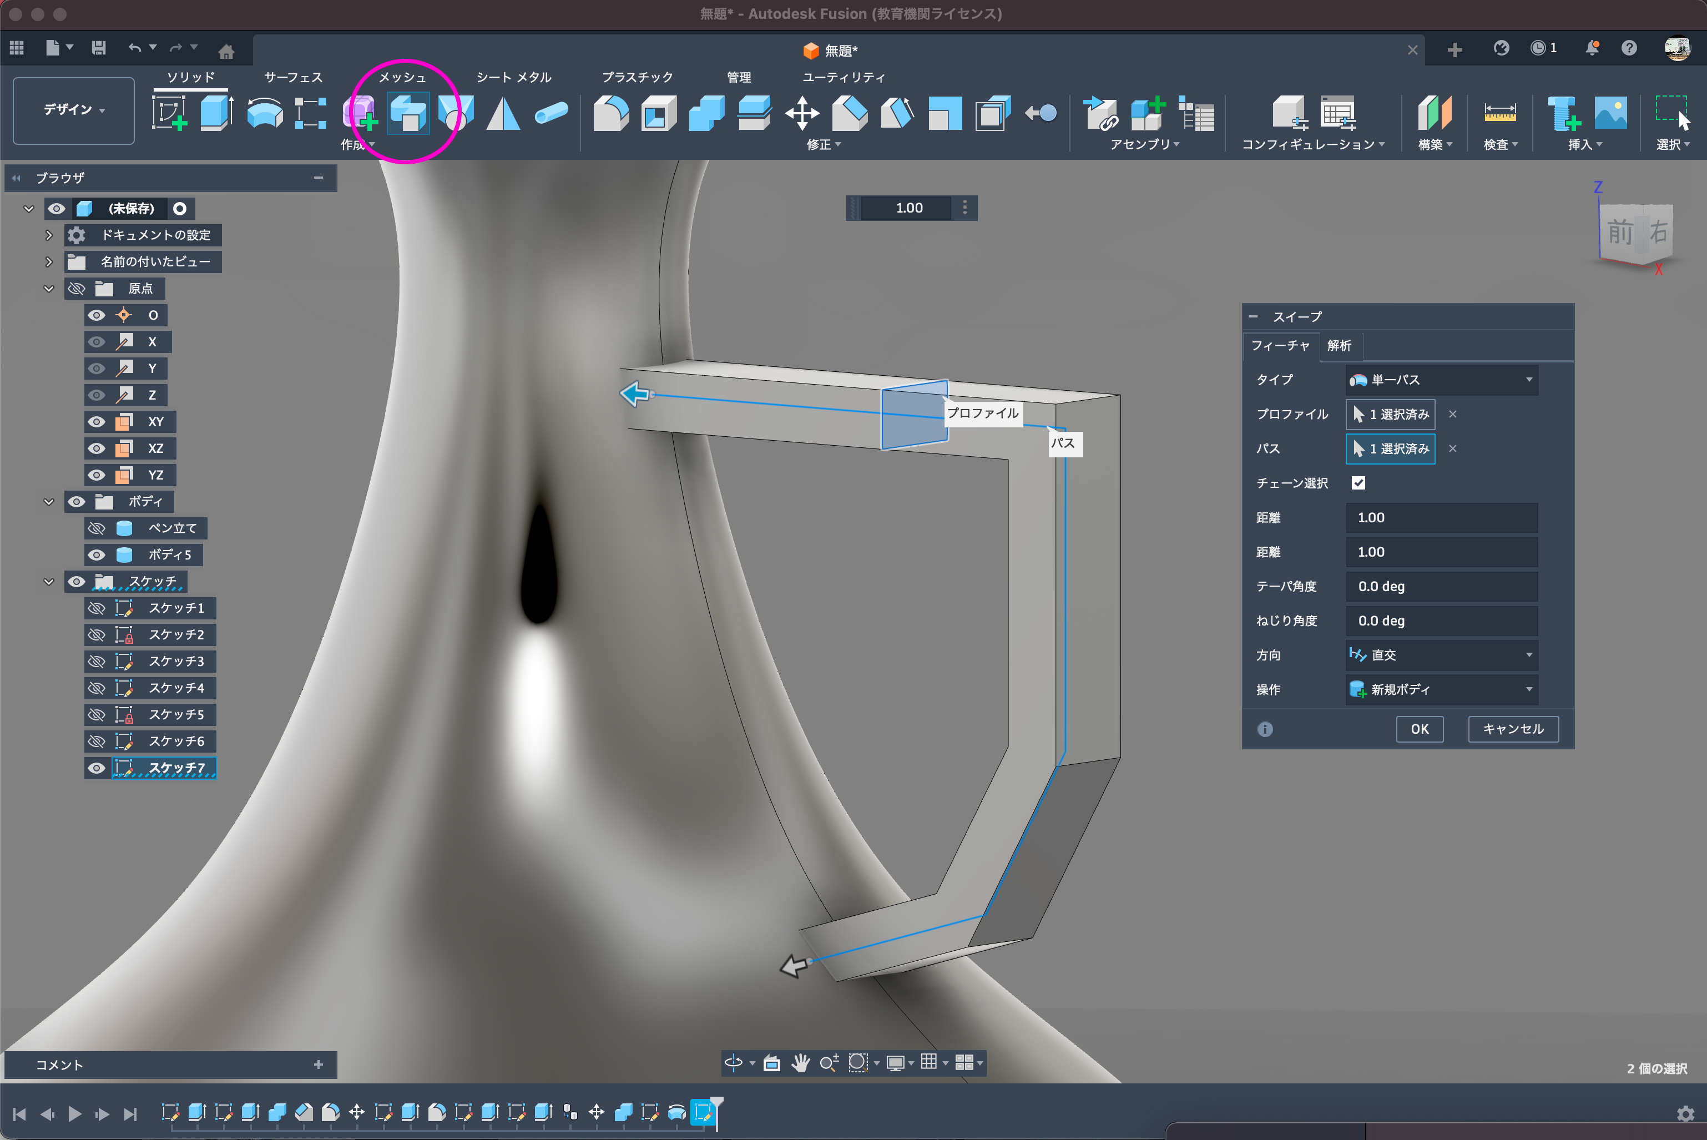Image resolution: width=1707 pixels, height=1140 pixels.
Task: Select the Extrude tool icon
Action: (216, 113)
